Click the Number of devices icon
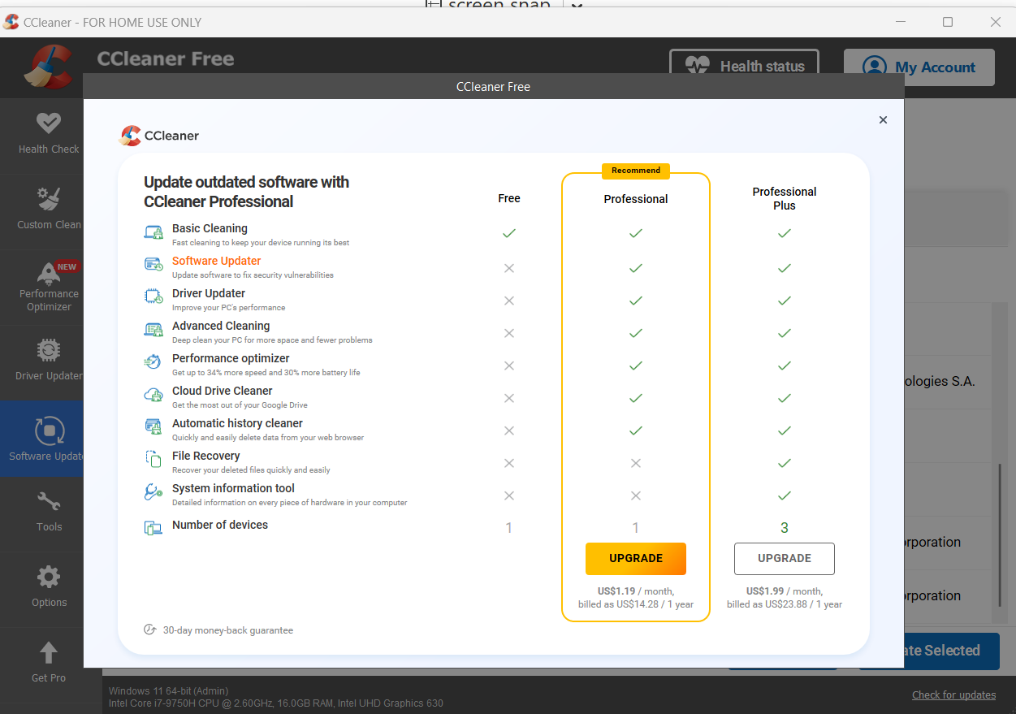 pos(153,528)
